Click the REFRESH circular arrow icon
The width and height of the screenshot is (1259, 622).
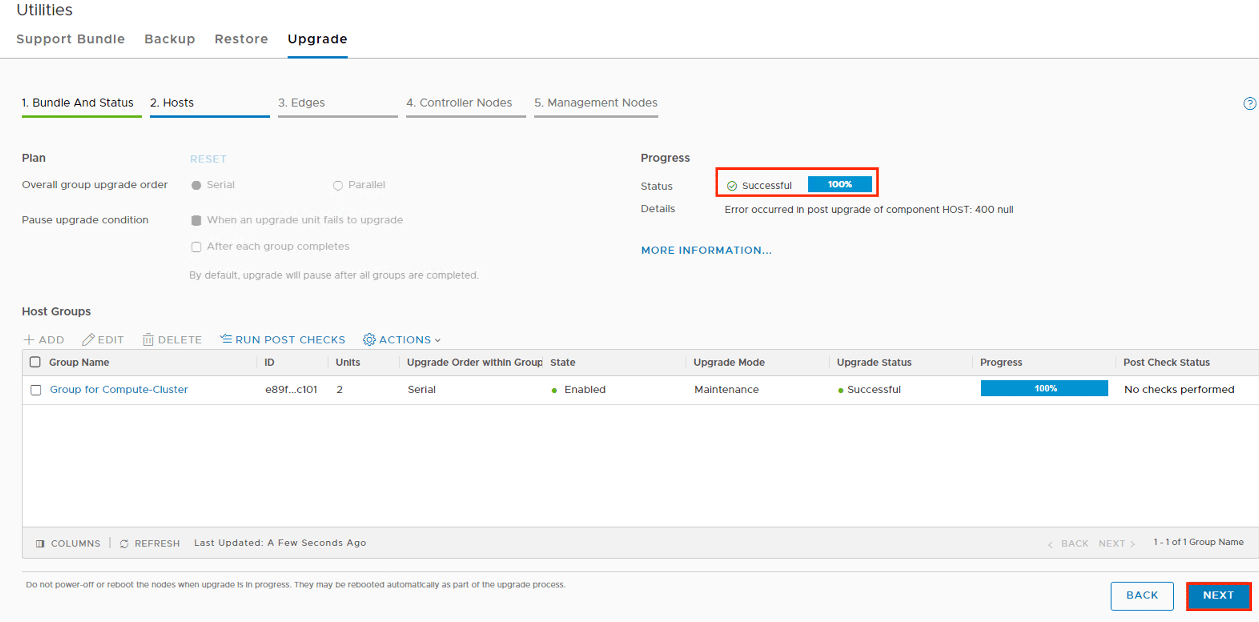124,543
